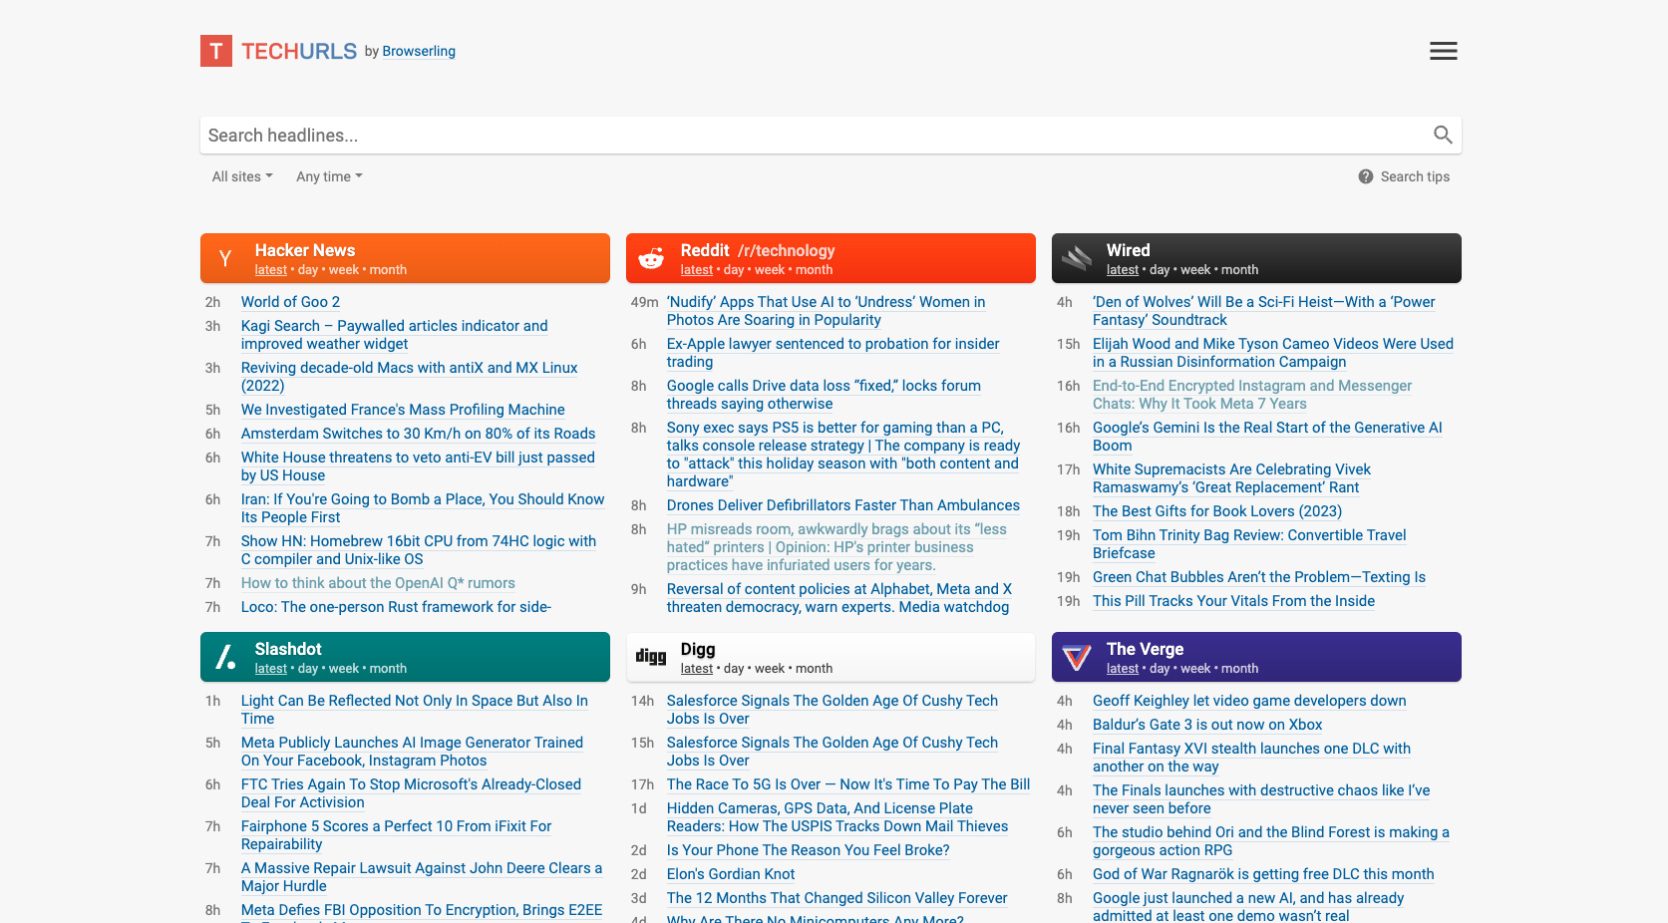Open Ex-Apple lawyer sentenced headline
Screen dimensions: 1668x923
pos(834,353)
